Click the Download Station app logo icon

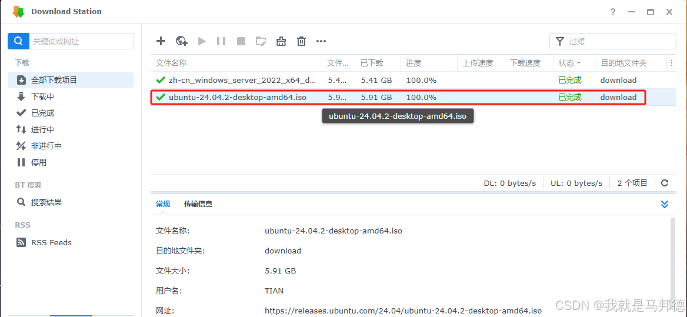[18, 12]
